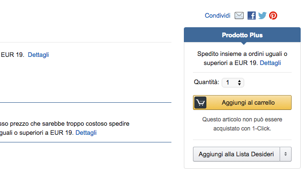The height and width of the screenshot is (195, 305).
Task: Click the Condividi link
Action: tap(217, 16)
